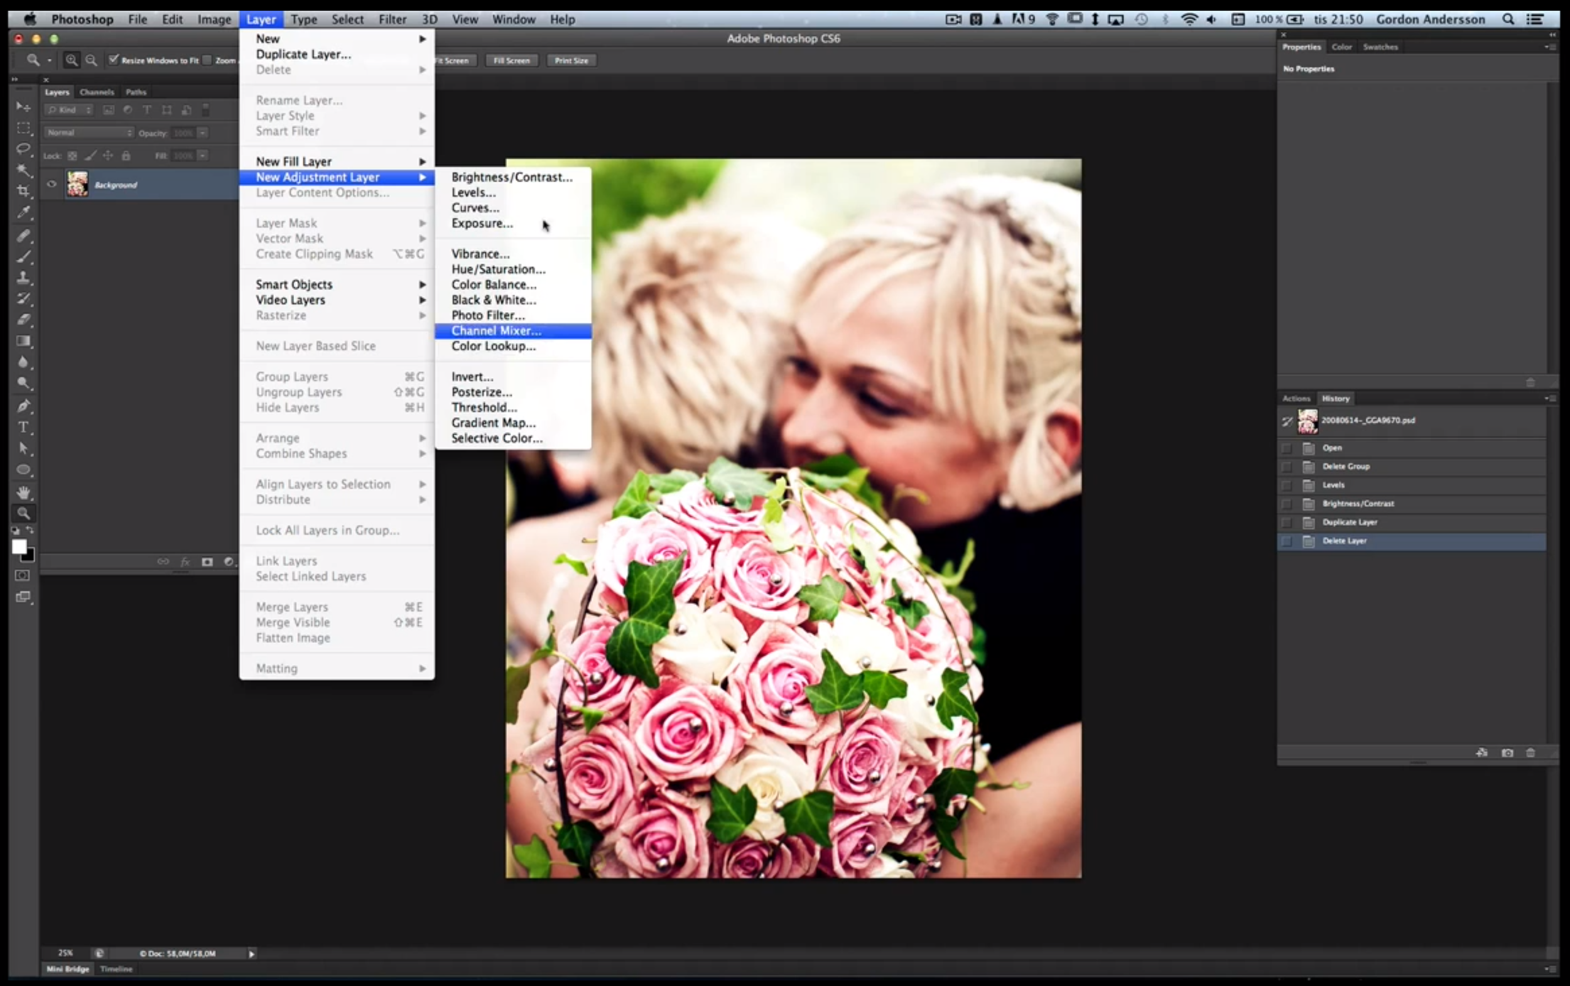The height and width of the screenshot is (986, 1570).
Task: Click the white foreground color swatch
Action: (18, 546)
